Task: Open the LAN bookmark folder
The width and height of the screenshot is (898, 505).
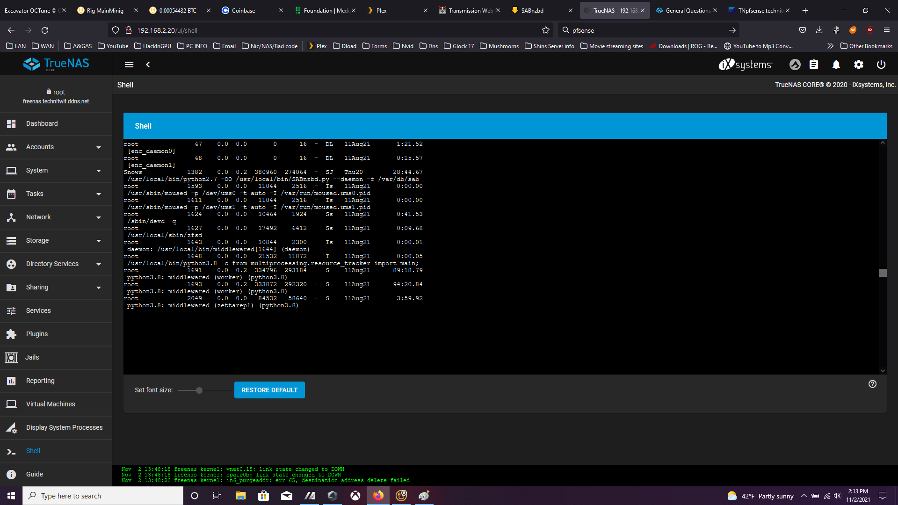Action: [x=16, y=46]
